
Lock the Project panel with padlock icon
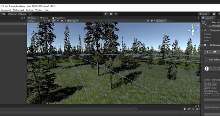(196, 106)
